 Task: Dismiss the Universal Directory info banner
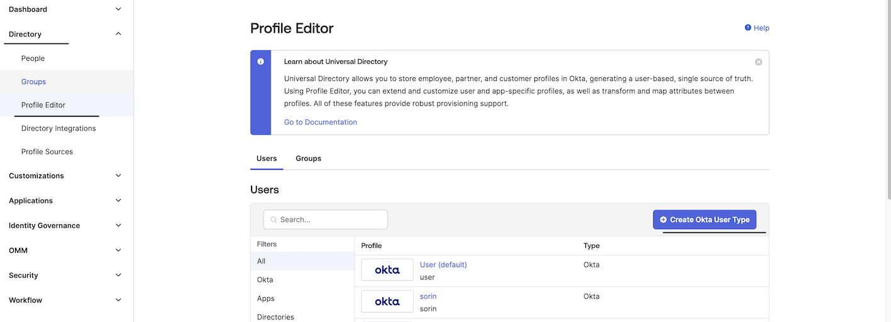758,62
